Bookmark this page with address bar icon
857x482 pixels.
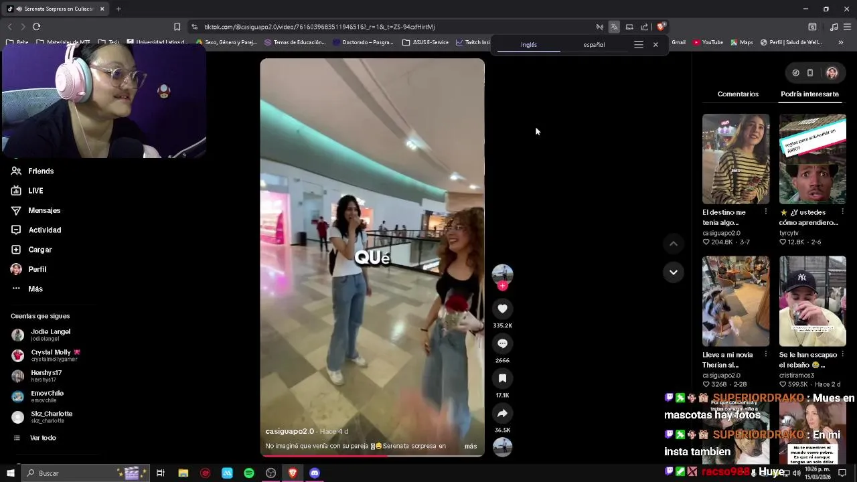tap(177, 27)
